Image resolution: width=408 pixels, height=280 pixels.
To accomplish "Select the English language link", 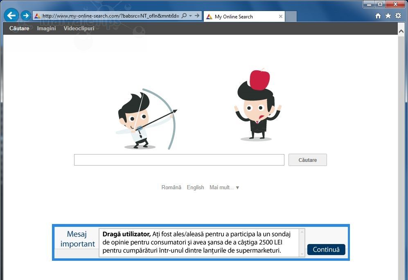I will [x=196, y=188].
